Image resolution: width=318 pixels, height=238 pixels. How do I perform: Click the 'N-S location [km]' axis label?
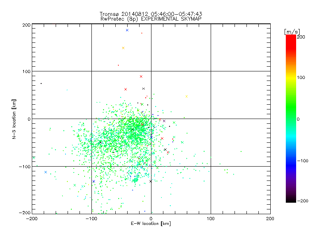14,119
